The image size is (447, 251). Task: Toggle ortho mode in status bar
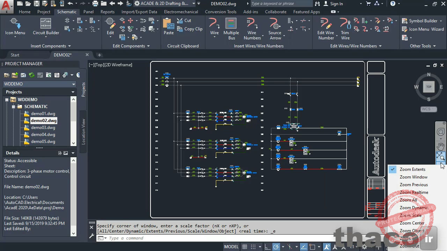click(x=267, y=247)
